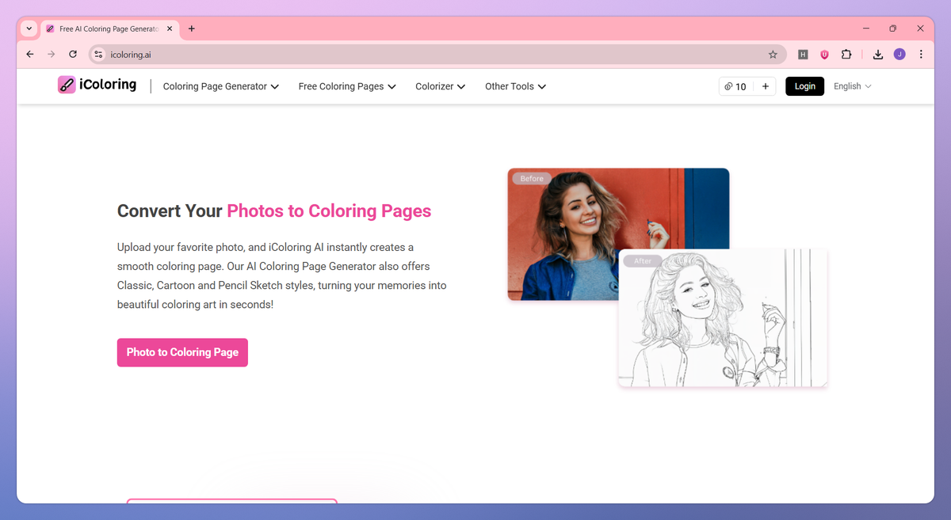The image size is (951, 520).
Task: Click the browser forward arrow
Action: [x=52, y=55]
